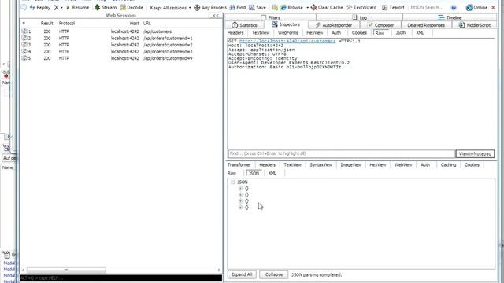Open the Browse dropdown arrow

(307, 8)
